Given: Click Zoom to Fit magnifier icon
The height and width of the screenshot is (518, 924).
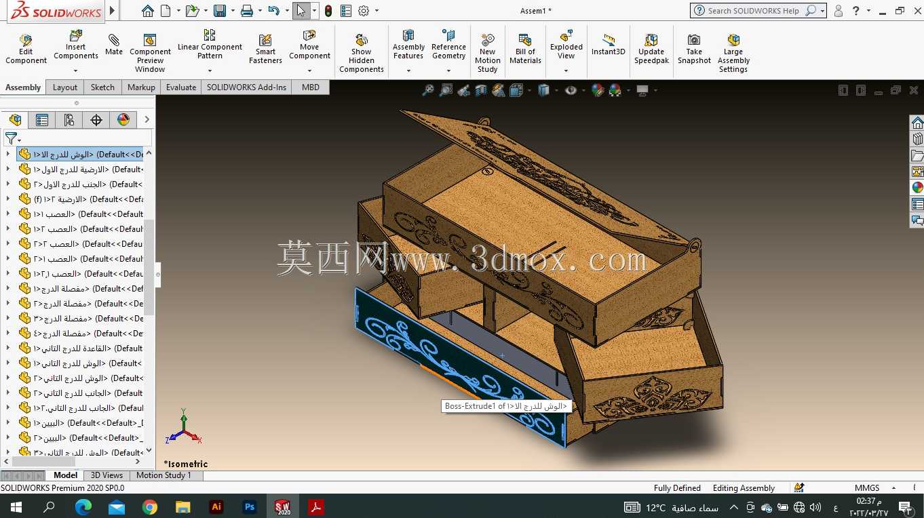Looking at the screenshot, I should click(x=428, y=89).
